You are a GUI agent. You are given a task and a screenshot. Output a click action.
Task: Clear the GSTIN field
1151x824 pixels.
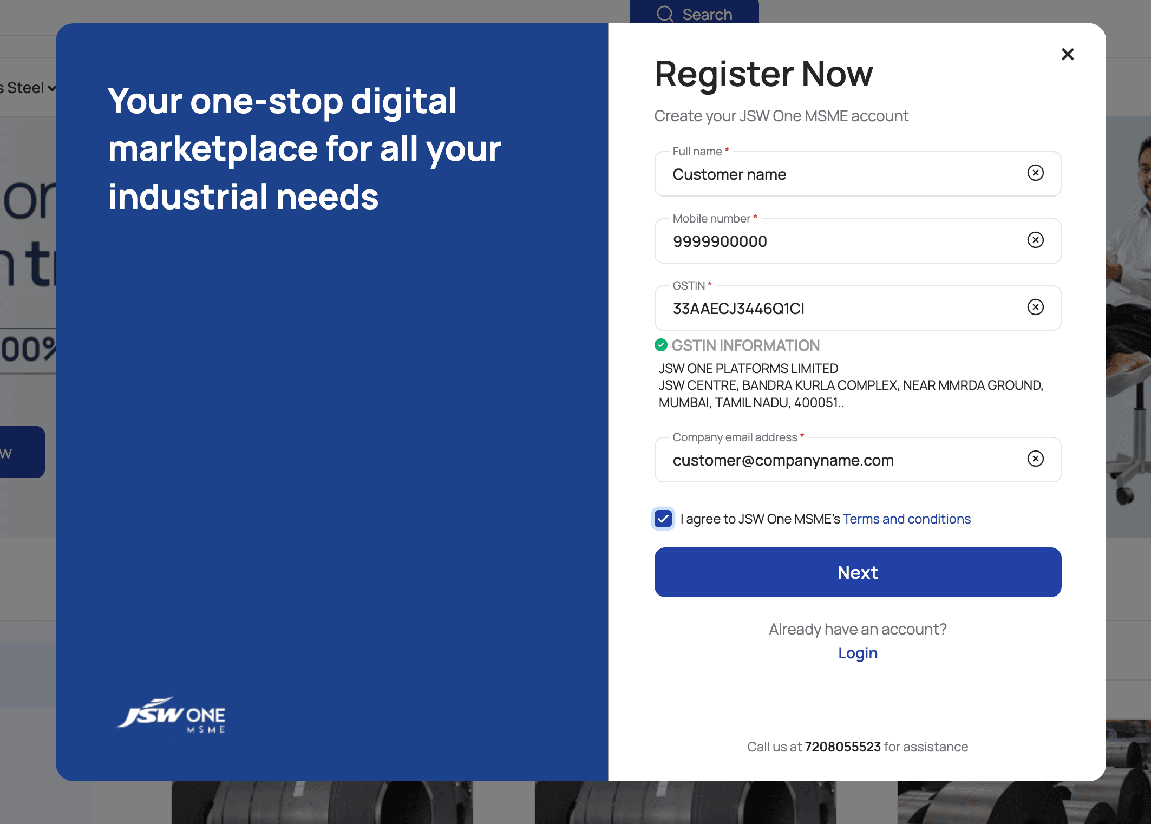(1035, 308)
